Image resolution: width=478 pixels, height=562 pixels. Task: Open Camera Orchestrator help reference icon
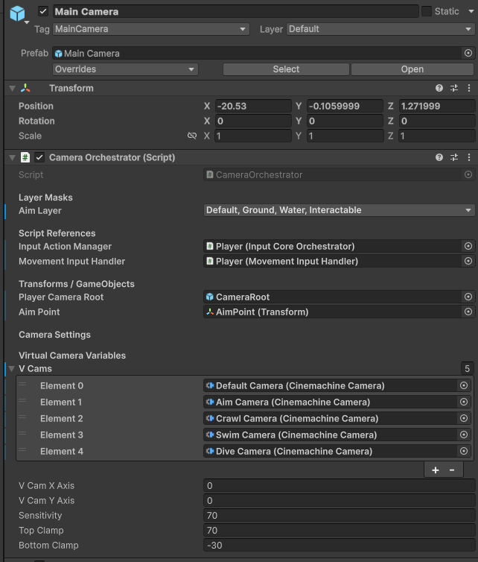[x=439, y=158]
